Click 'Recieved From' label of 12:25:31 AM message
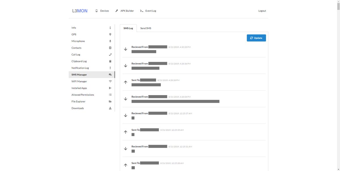Screen dimensions: 340x171 pyautogui.click(x=140, y=146)
